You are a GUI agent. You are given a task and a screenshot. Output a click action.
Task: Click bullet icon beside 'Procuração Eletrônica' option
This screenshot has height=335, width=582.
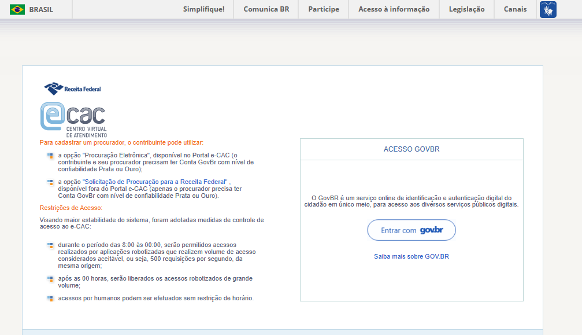(x=50, y=156)
